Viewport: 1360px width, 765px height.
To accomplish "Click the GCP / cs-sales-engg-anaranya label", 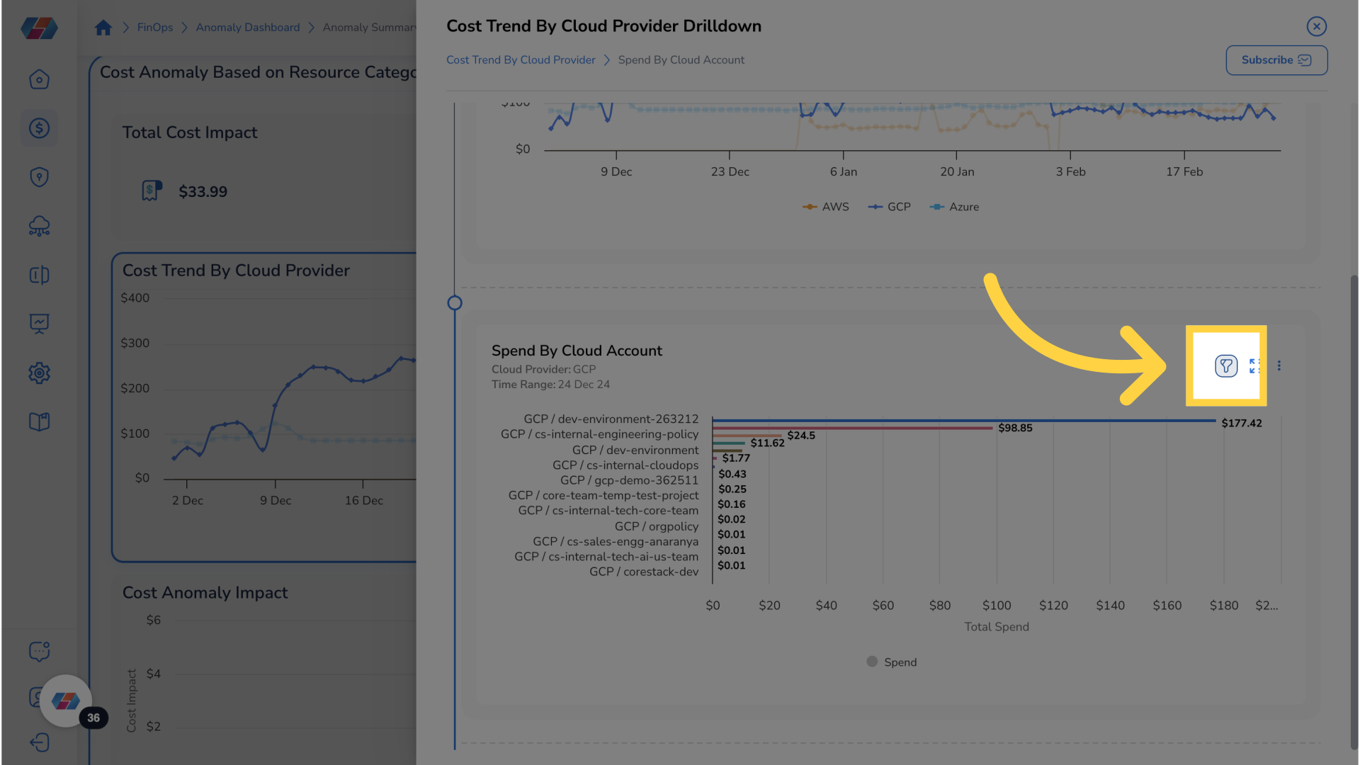I will (616, 542).
